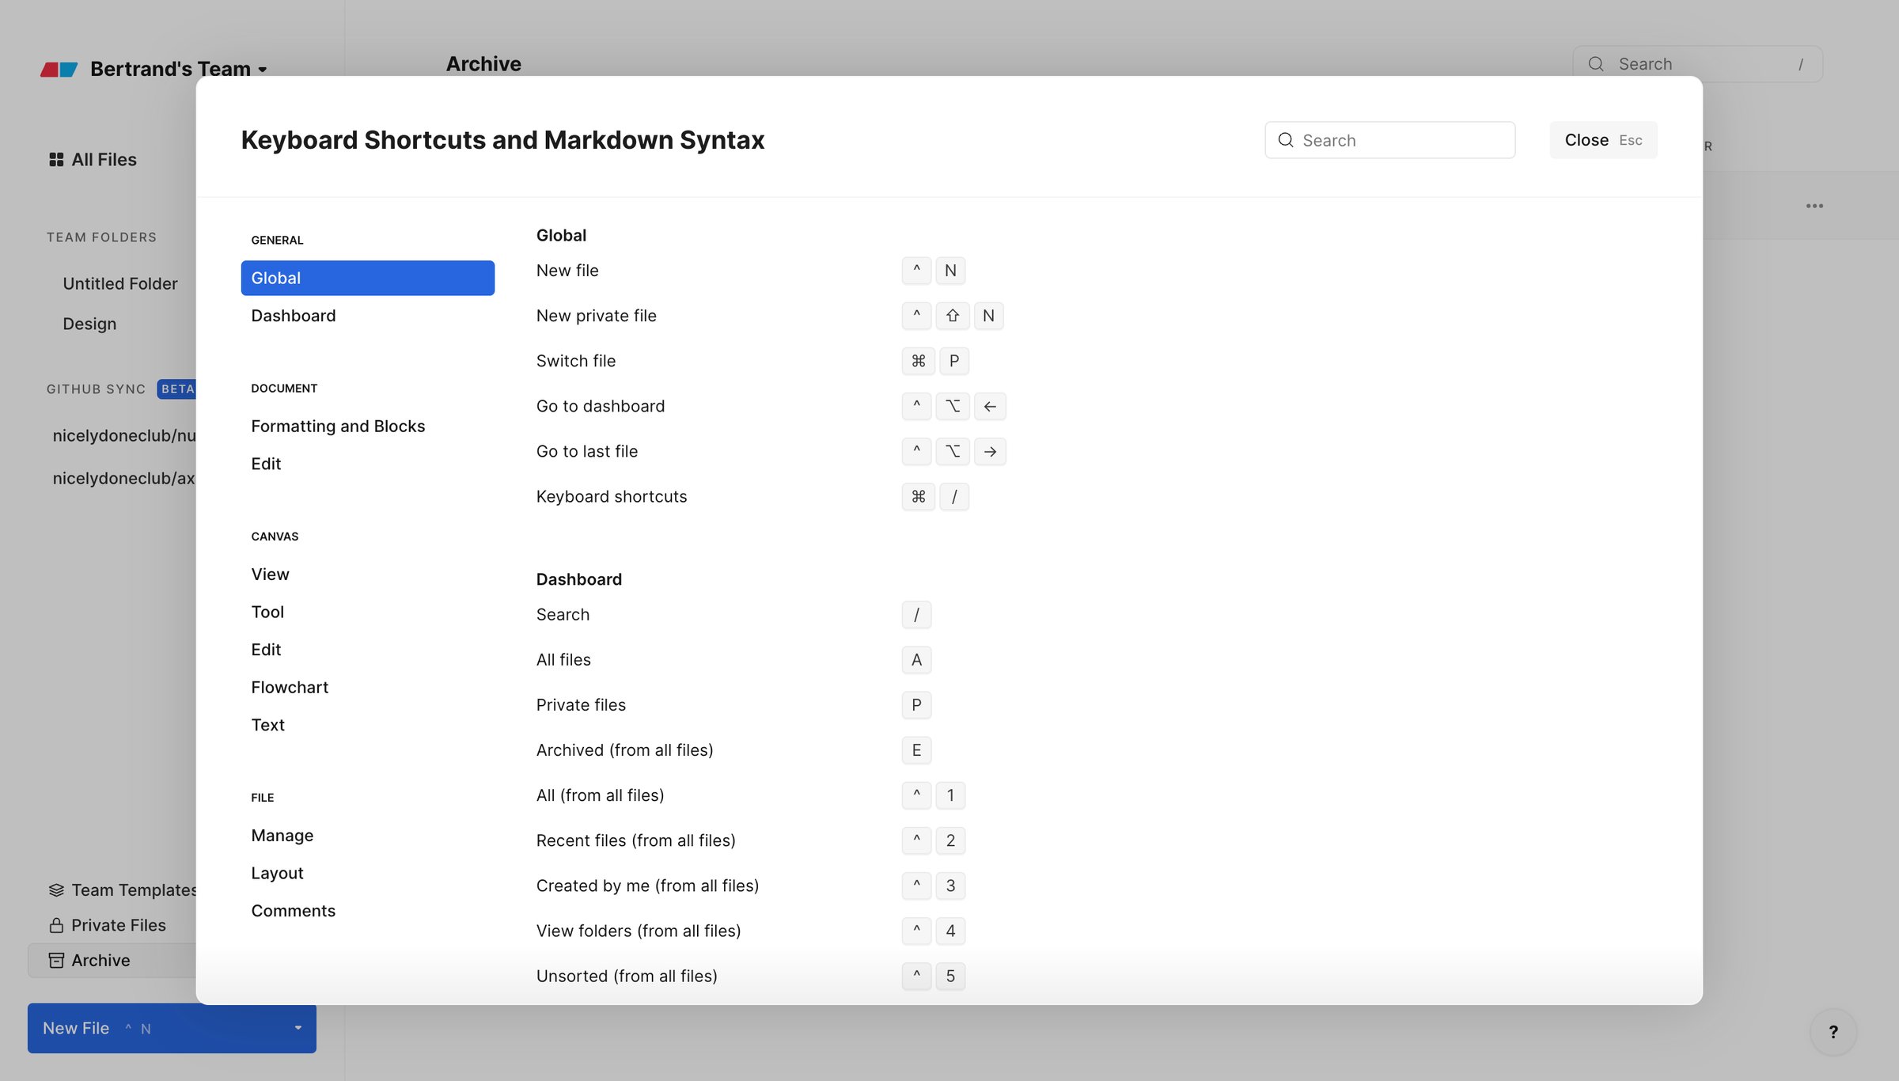Select the Comments category
The image size is (1899, 1081).
click(x=293, y=911)
